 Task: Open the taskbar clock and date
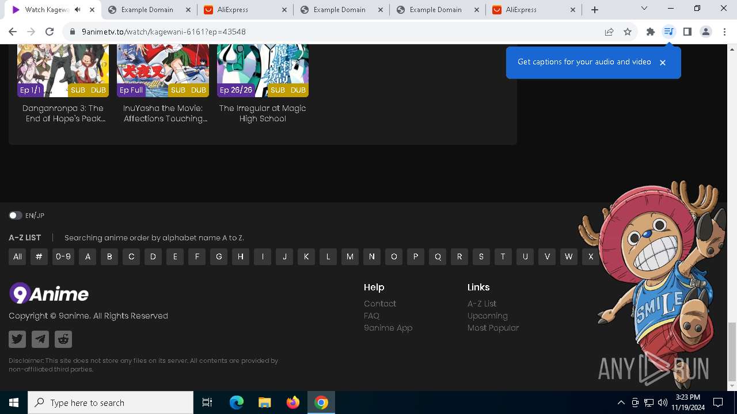[x=687, y=402]
